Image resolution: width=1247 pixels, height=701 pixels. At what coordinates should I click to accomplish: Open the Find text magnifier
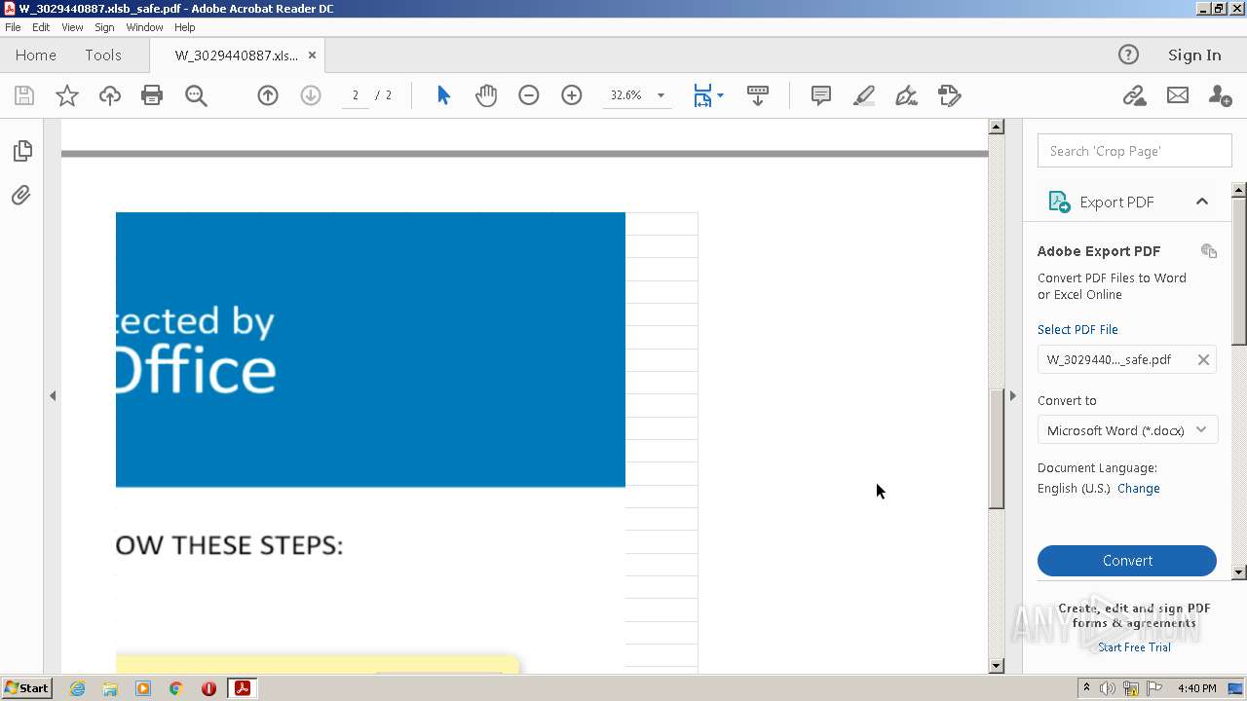tap(196, 95)
